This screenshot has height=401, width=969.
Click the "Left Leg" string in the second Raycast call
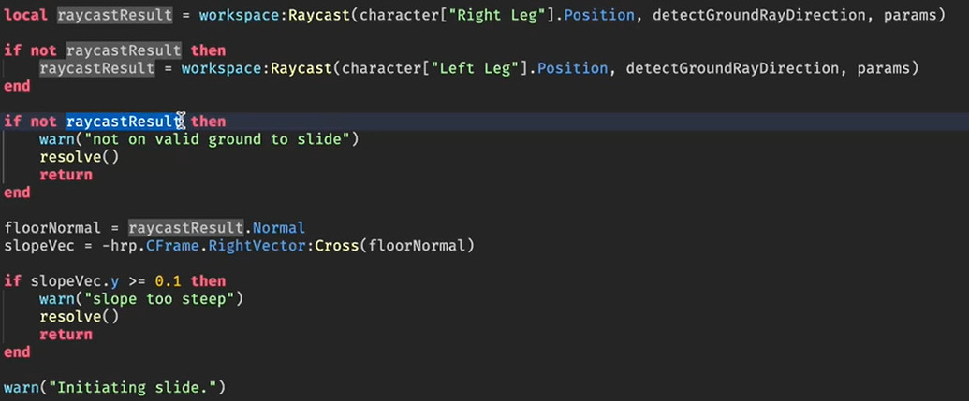click(x=474, y=68)
